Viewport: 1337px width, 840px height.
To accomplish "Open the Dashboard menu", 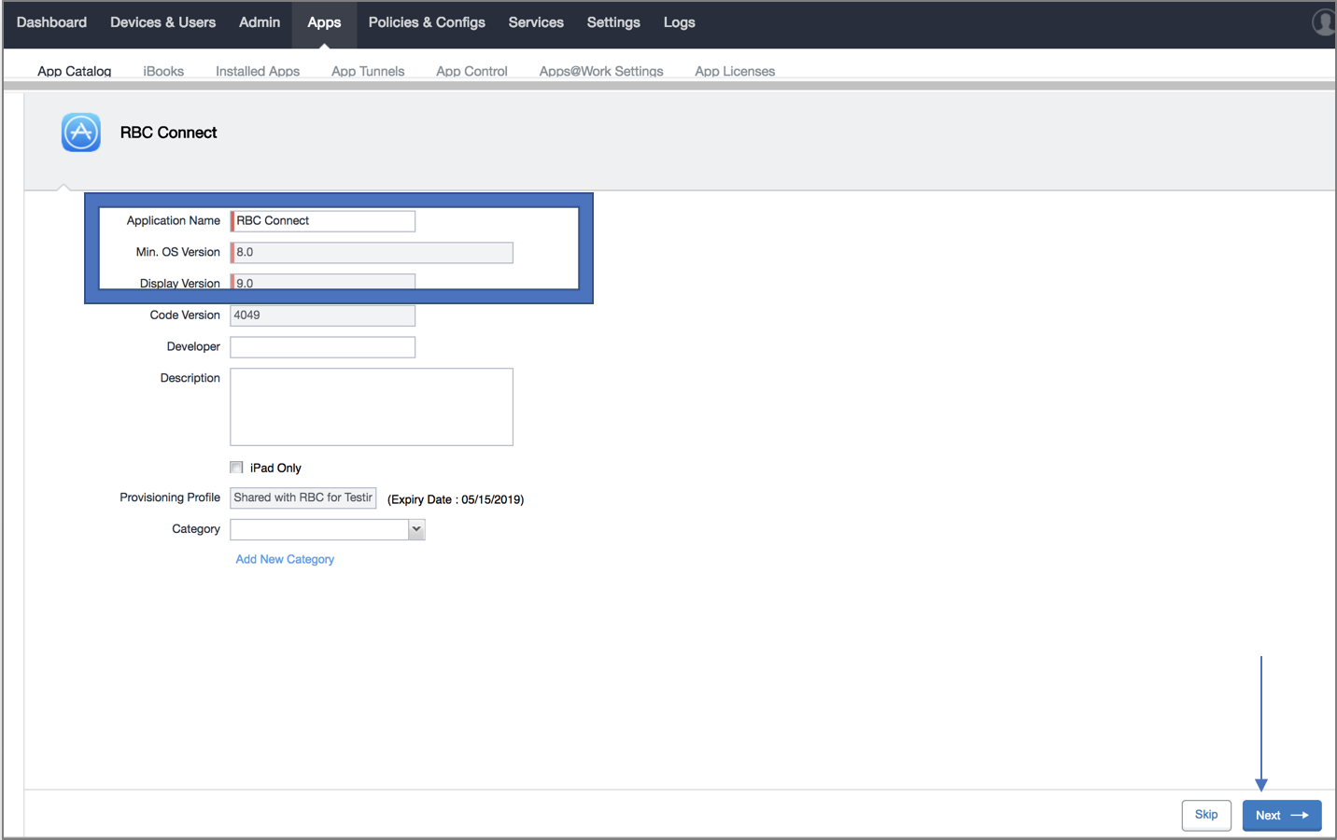I will click(x=51, y=22).
